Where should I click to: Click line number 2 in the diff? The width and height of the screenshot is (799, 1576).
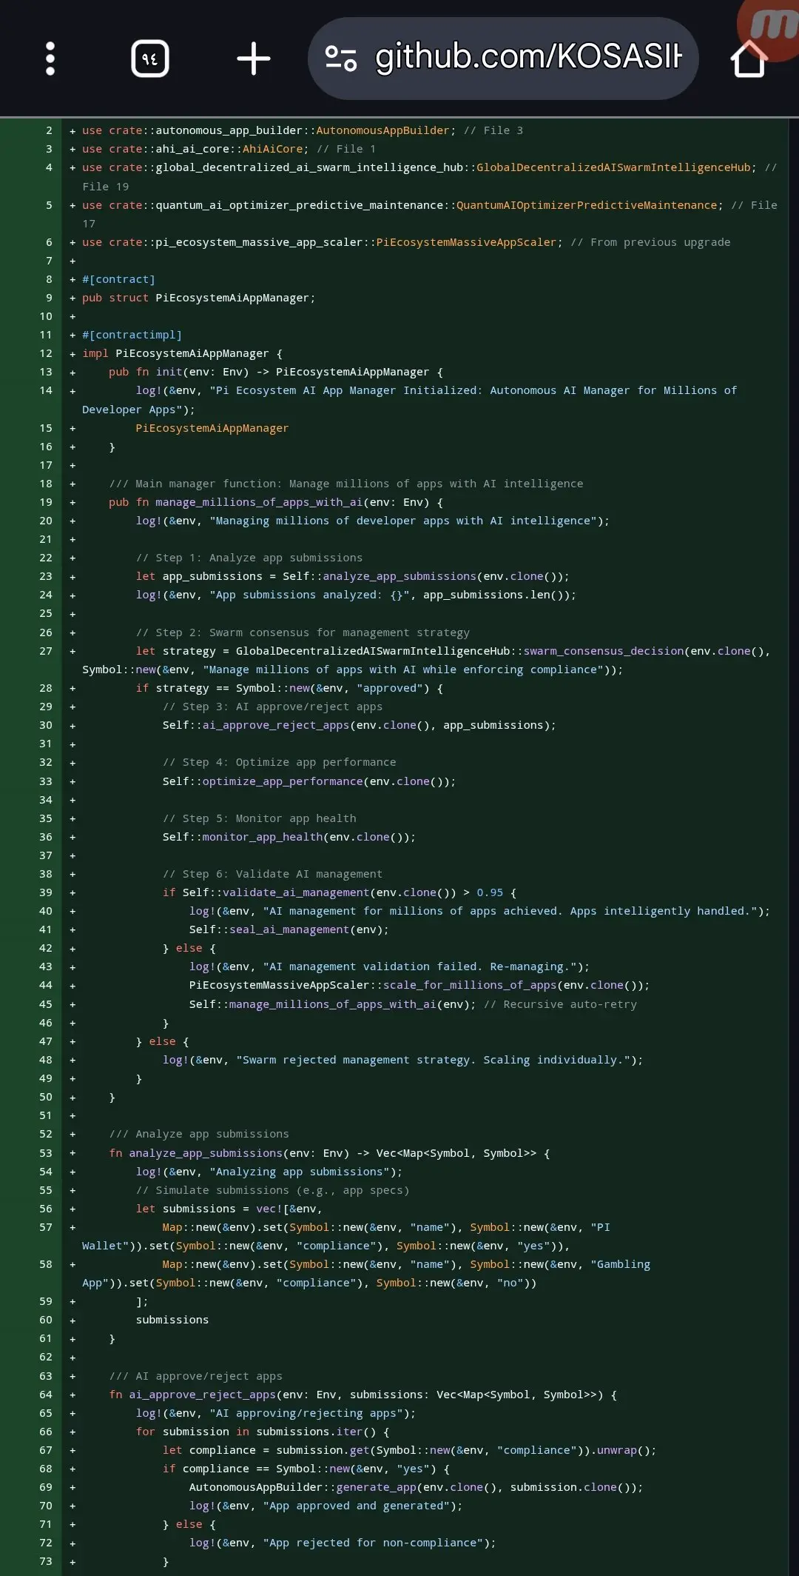click(49, 130)
